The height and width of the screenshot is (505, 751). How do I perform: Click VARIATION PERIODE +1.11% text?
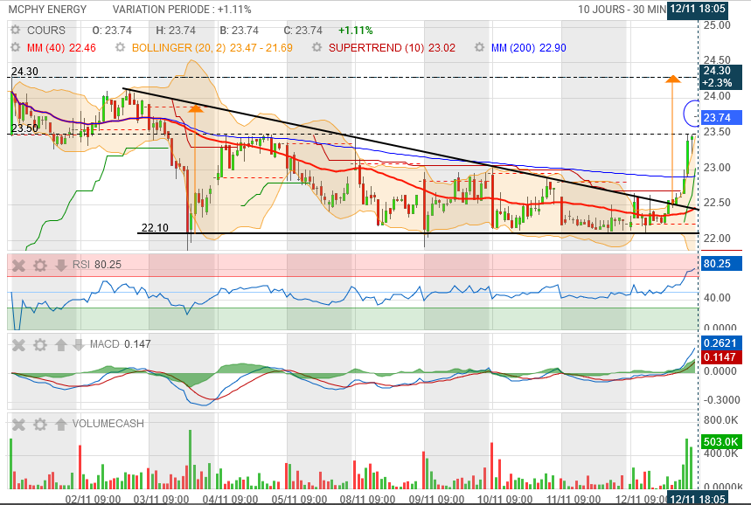click(182, 9)
